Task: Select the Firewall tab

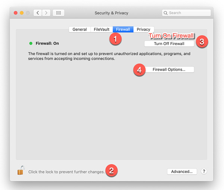Action: [x=123, y=29]
